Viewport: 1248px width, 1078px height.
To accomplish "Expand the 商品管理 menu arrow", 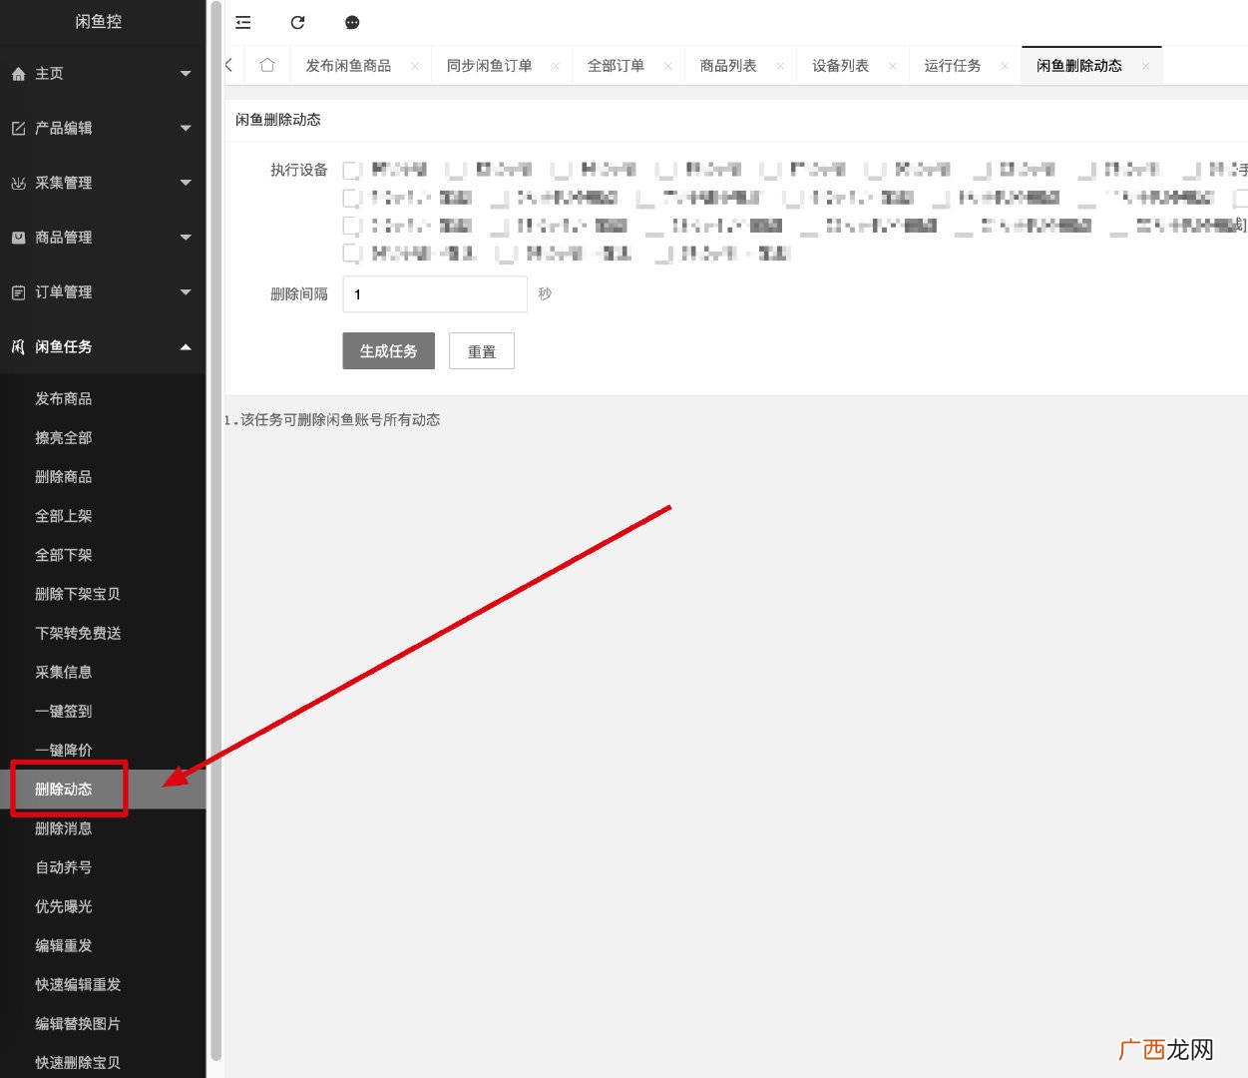I will pos(186,238).
